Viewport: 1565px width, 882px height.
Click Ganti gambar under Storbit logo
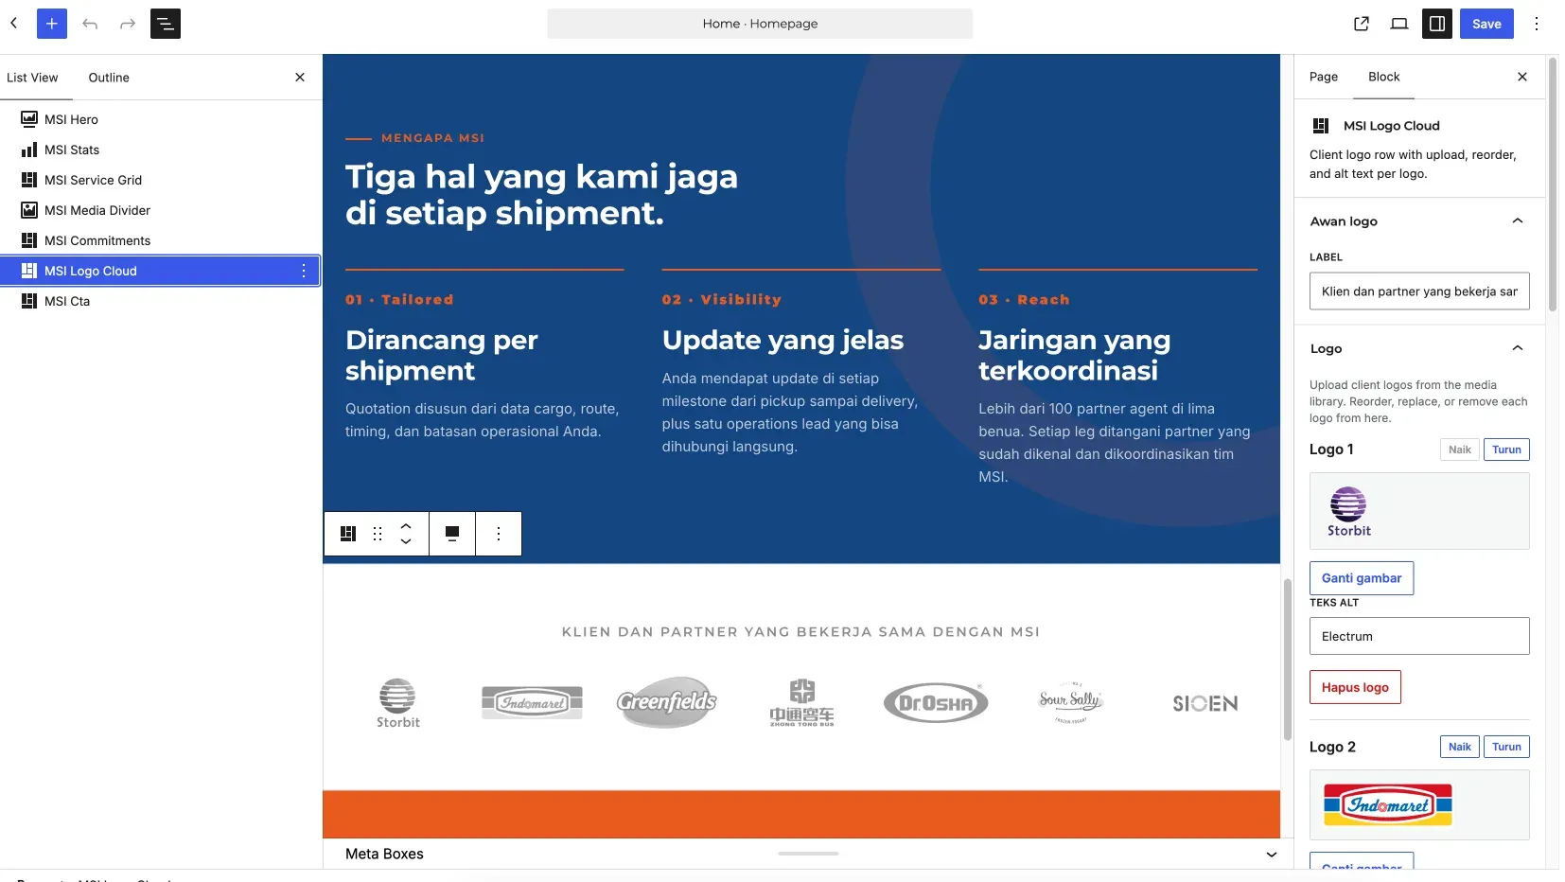point(1362,578)
